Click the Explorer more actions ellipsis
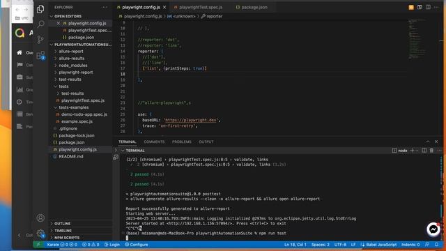Image resolution: width=446 pixels, height=251 pixels. click(105, 7)
